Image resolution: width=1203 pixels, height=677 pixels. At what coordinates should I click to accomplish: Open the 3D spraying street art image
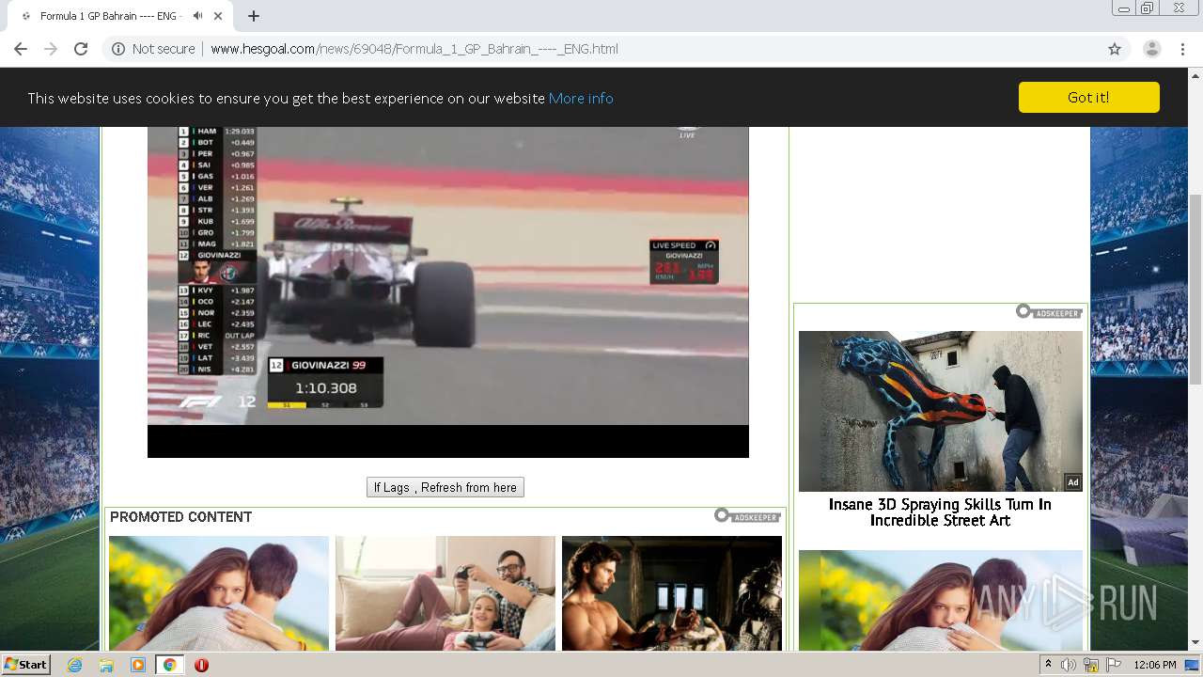[941, 411]
